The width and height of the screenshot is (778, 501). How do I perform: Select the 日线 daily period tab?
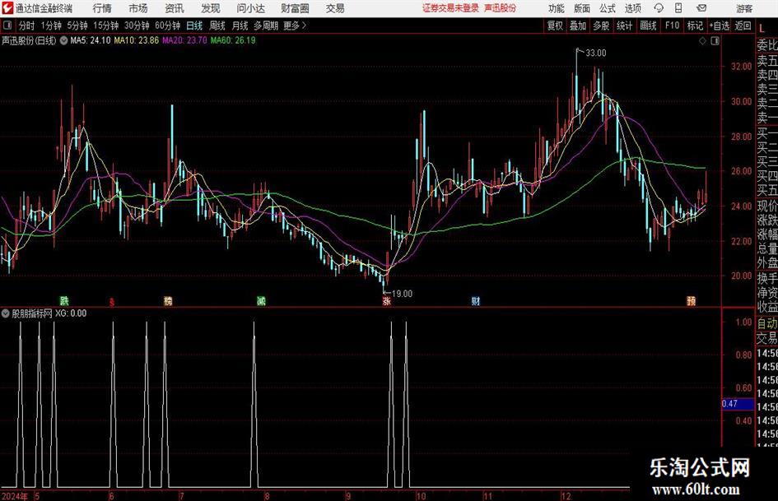pyautogui.click(x=194, y=26)
